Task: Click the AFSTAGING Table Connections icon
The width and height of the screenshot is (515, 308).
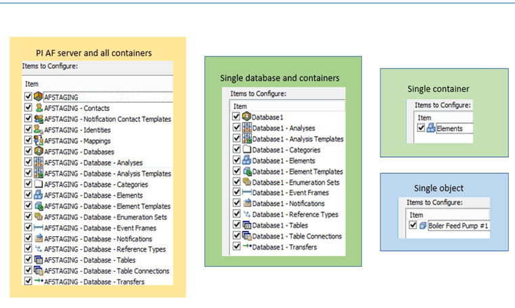Action: click(x=39, y=270)
